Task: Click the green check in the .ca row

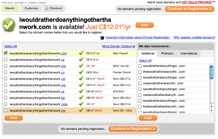Action: pos(81,60)
